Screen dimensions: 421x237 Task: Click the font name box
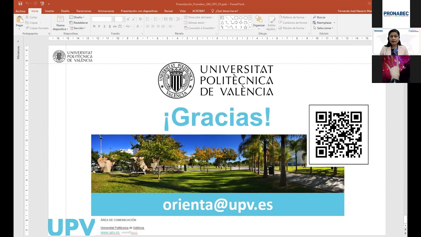(103, 19)
